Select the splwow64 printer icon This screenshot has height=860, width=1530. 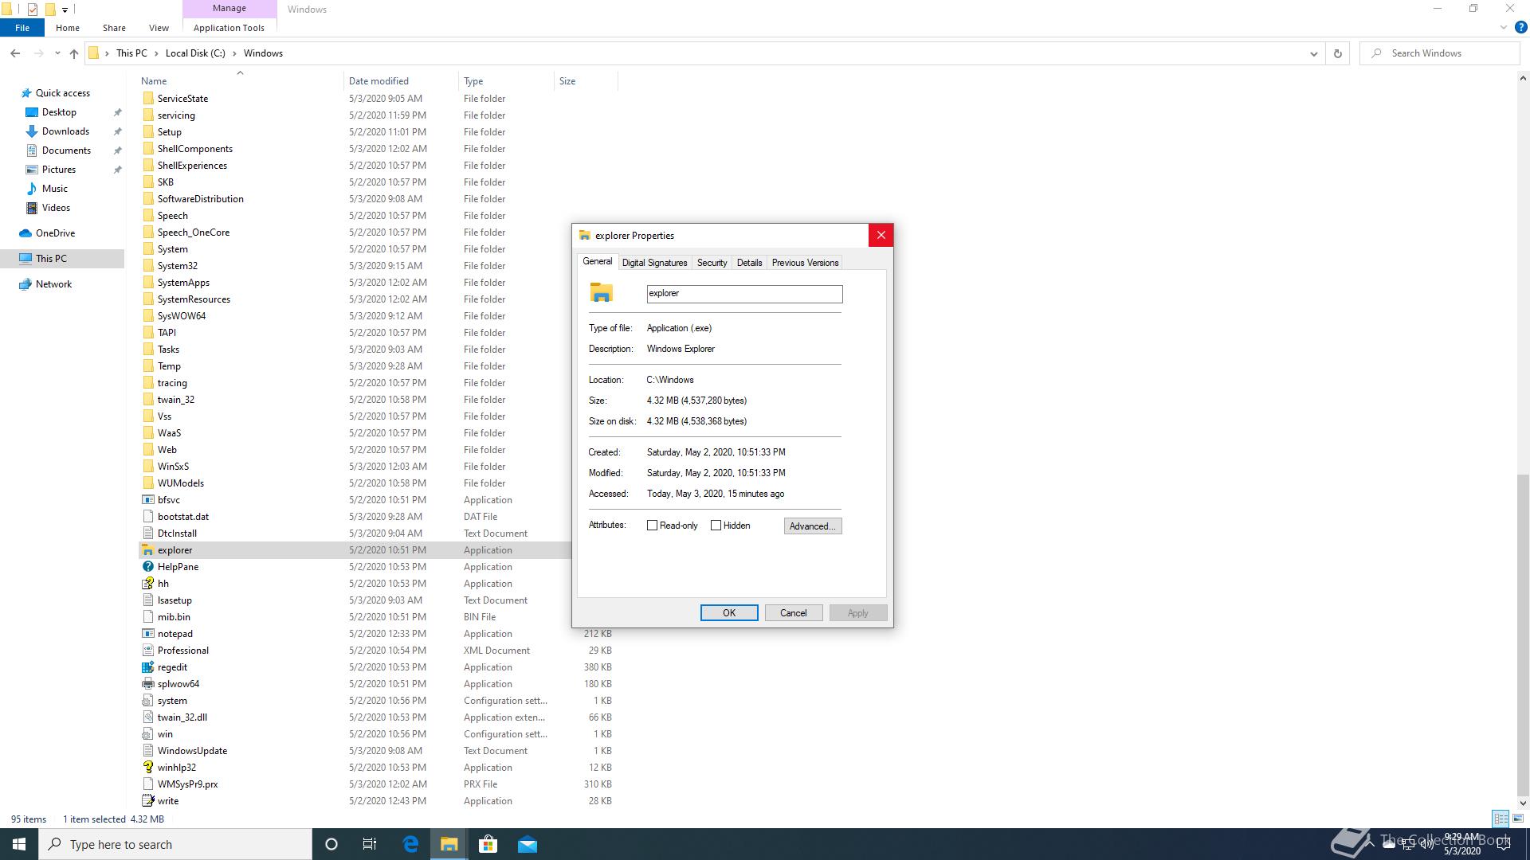click(147, 684)
